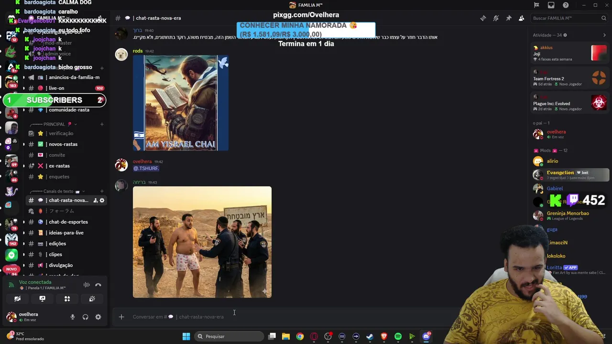This screenshot has width=612, height=344.
Task: Open the soundboard in voice panel
Action: pos(92,299)
